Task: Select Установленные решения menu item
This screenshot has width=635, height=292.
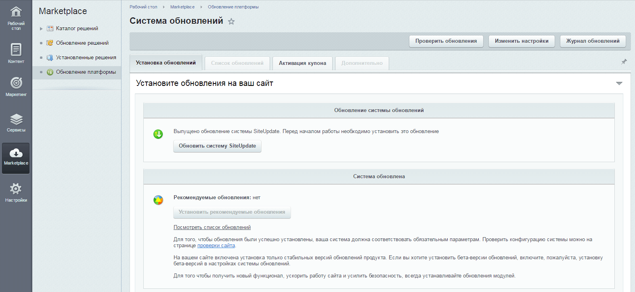Action: (x=86, y=58)
